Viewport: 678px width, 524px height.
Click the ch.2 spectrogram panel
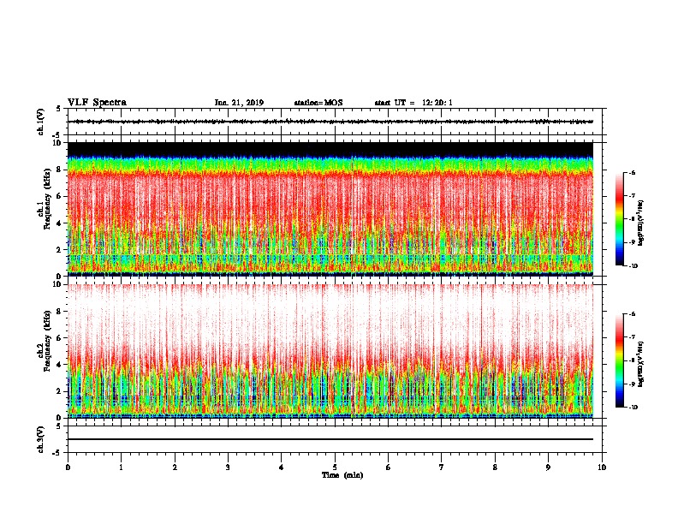click(330, 351)
